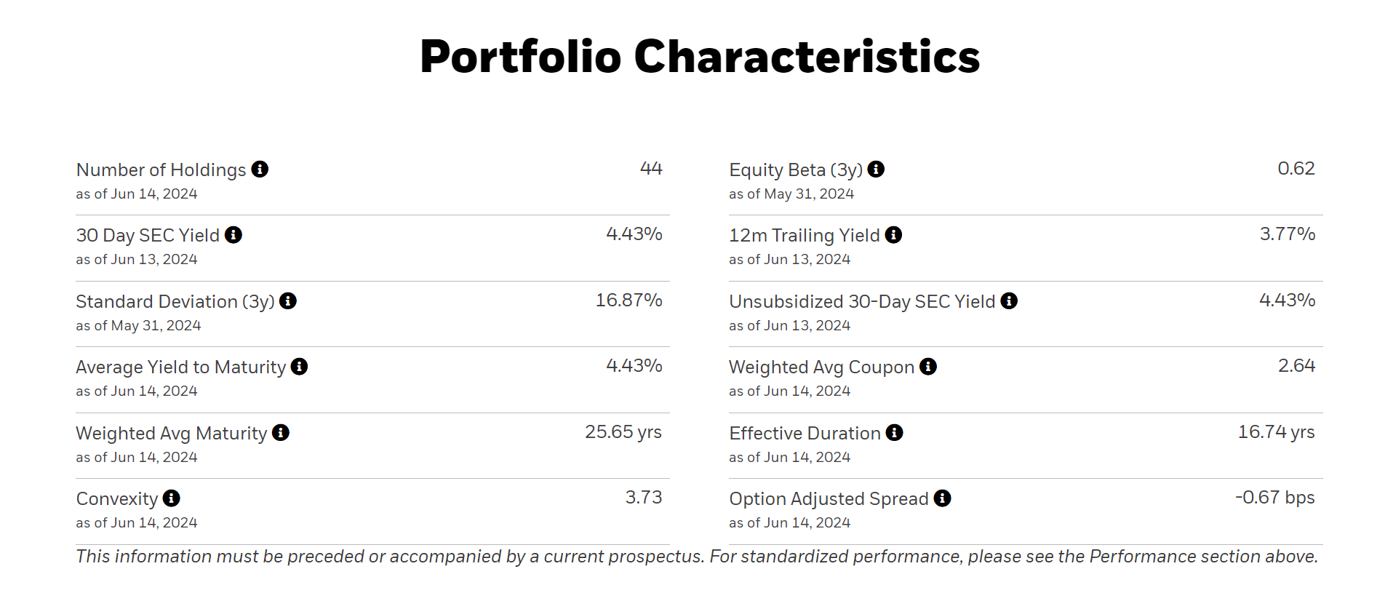Show info for Effective Duration
Screen dimensions: 1377x601
point(895,433)
